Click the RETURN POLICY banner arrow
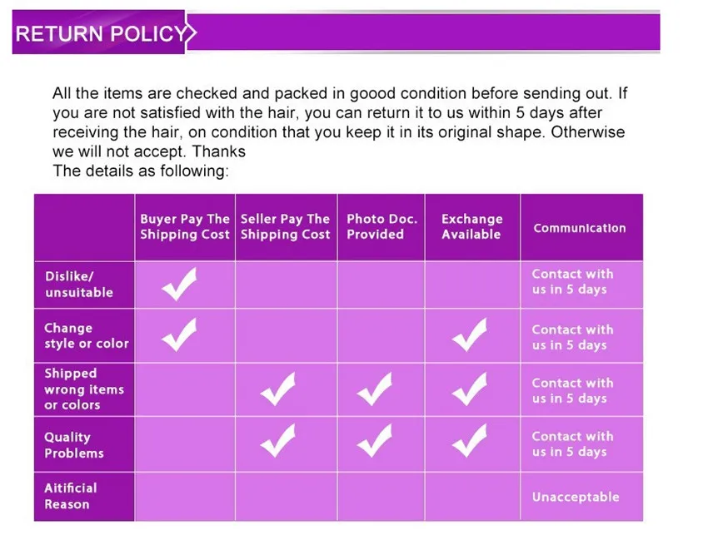708x535 pixels. [191, 34]
